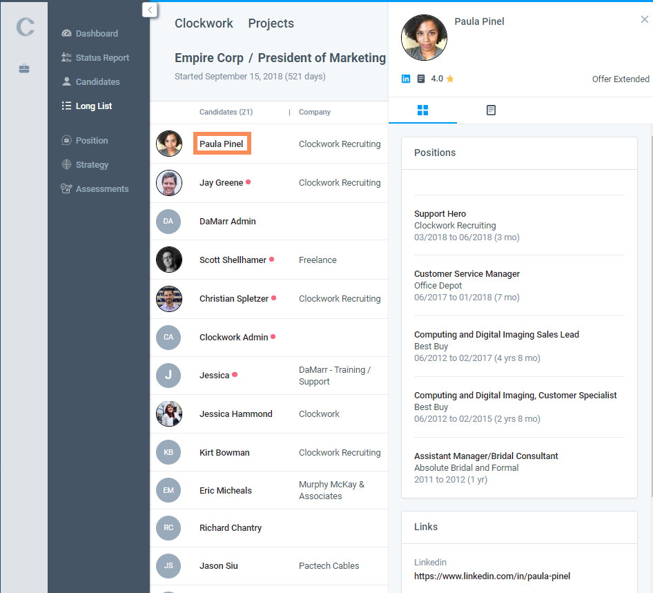Viewport: 653px width, 593px height.
Task: Sort by Candidates (21) column header
Action: (226, 112)
